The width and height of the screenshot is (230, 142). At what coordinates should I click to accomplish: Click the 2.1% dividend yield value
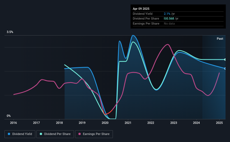tap(167, 14)
